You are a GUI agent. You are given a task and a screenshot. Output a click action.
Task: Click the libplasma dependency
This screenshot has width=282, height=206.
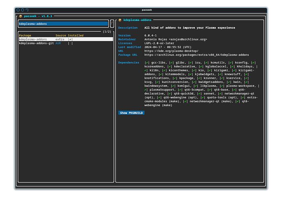pos(207,86)
